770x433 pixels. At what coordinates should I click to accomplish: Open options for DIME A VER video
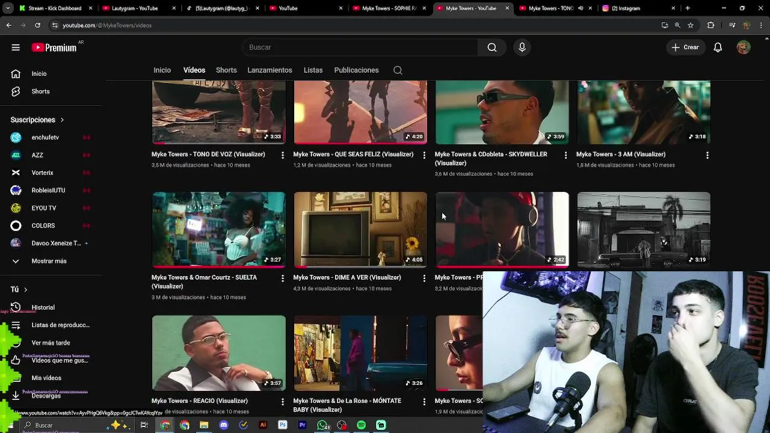(x=424, y=278)
